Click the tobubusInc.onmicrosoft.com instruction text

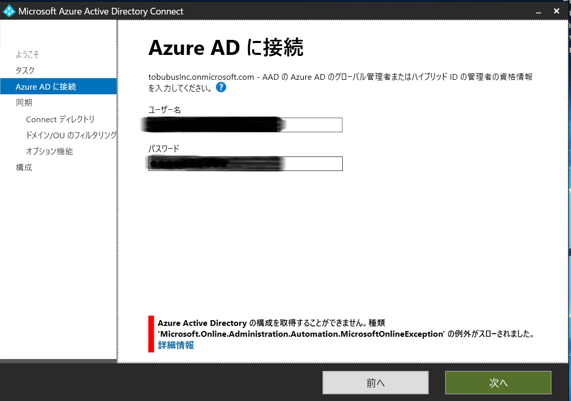(341, 82)
